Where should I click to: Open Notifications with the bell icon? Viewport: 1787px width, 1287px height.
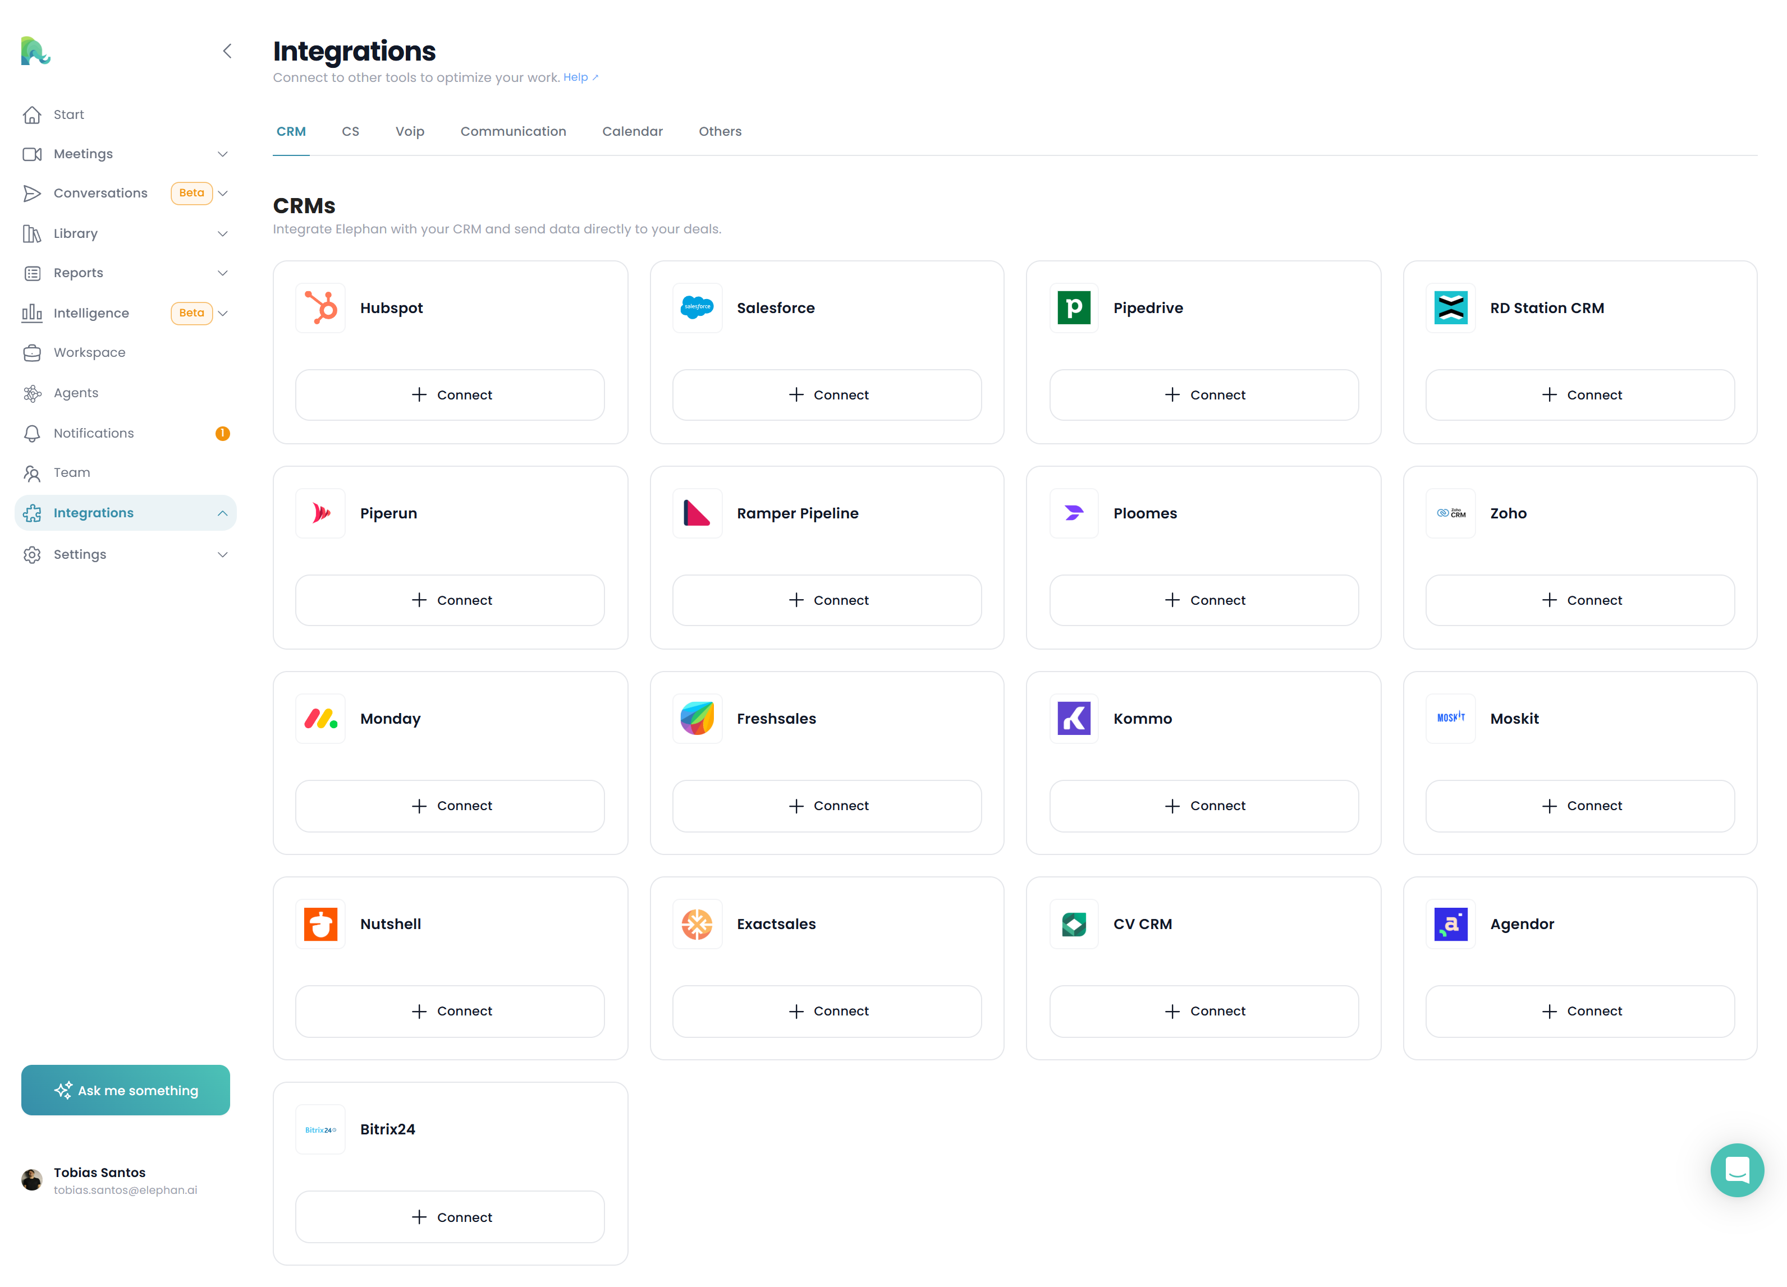(33, 433)
